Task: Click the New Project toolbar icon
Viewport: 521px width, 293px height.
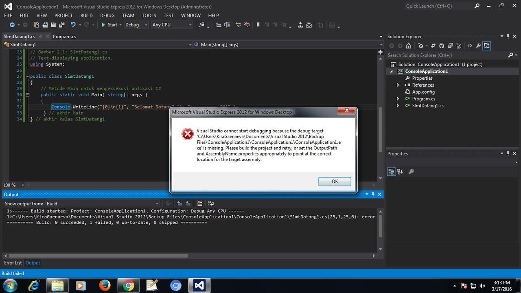Action: tap(36, 25)
